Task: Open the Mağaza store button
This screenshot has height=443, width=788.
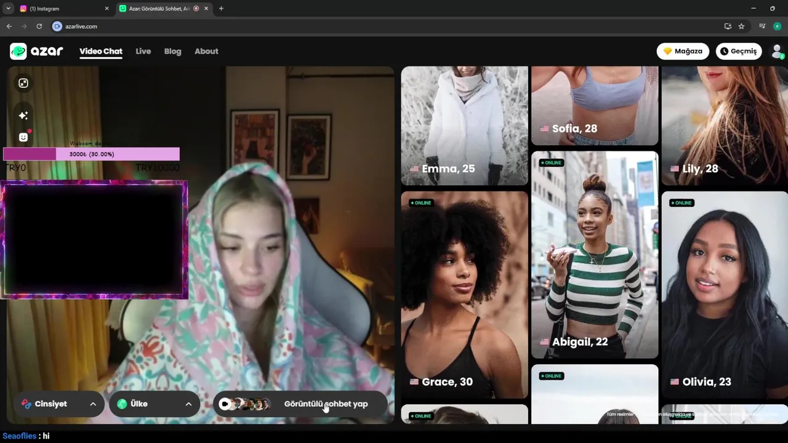Action: coord(683,51)
